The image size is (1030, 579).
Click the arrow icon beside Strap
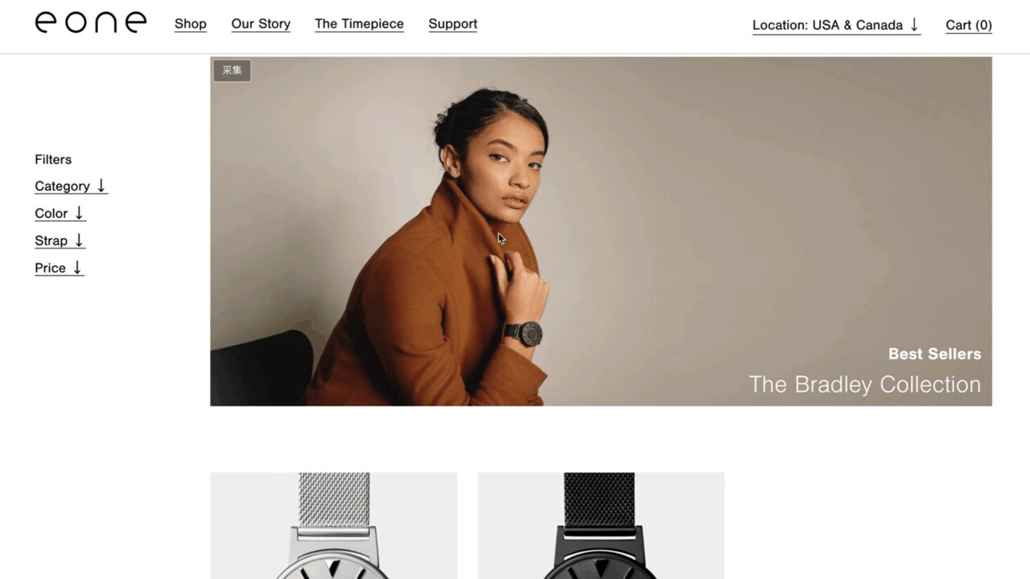pyautogui.click(x=79, y=240)
